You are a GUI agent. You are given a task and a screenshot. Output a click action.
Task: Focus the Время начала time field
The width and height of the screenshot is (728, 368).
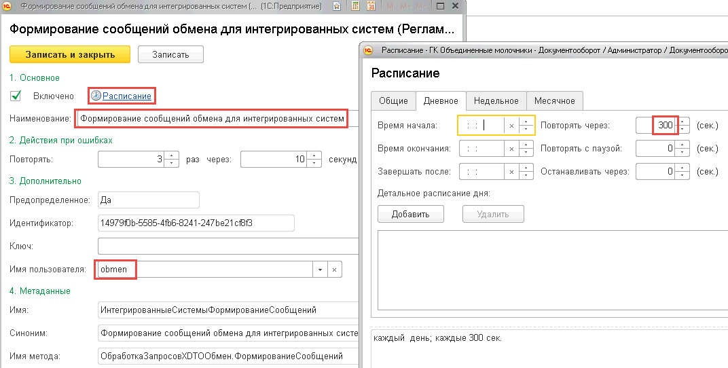click(482, 126)
